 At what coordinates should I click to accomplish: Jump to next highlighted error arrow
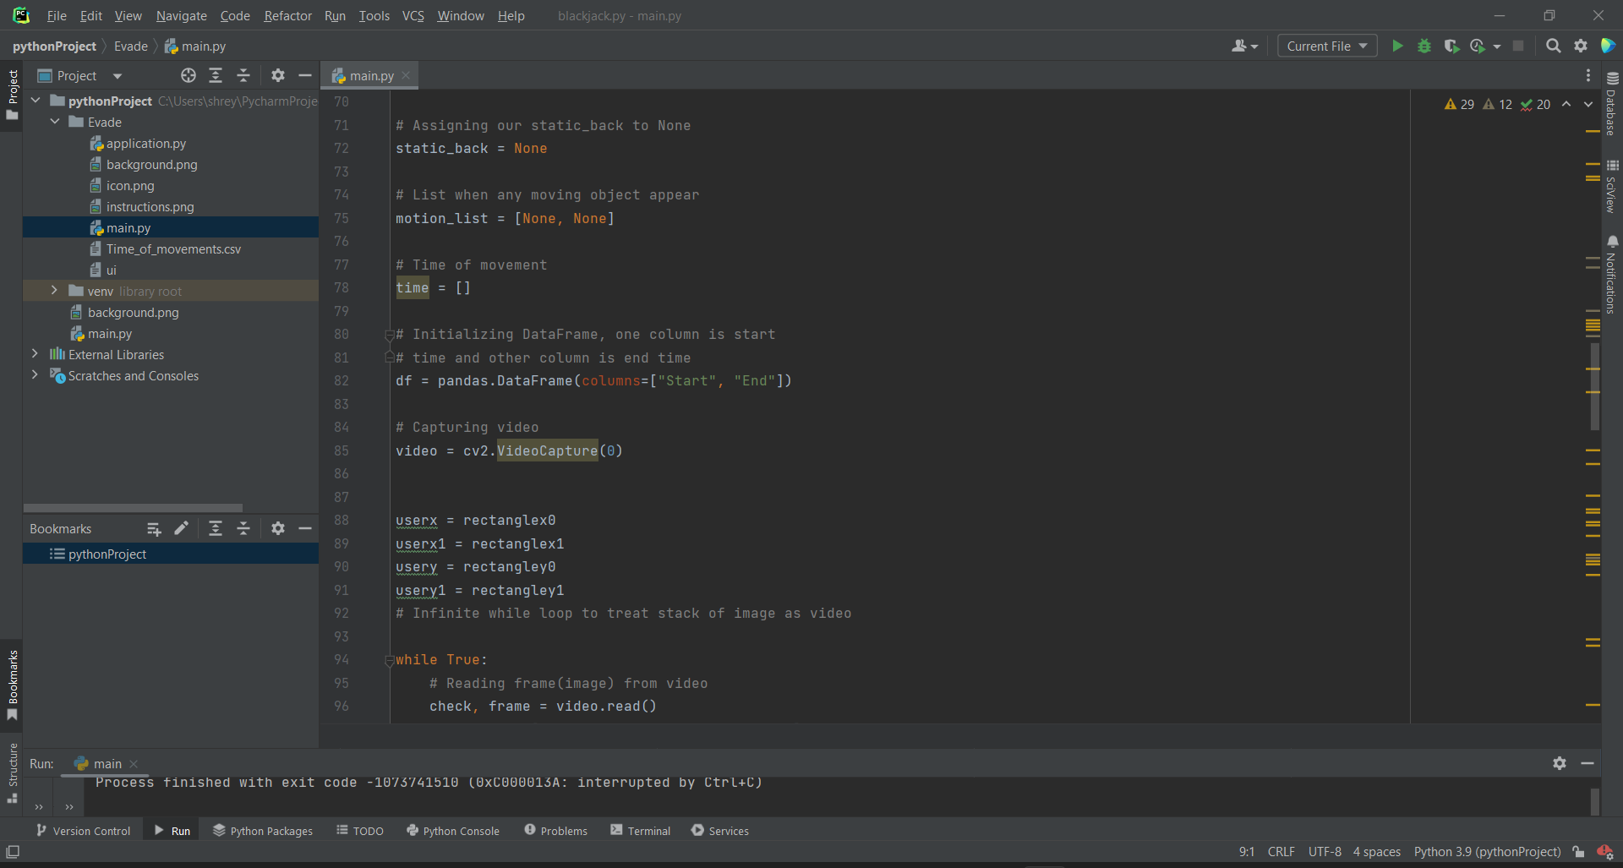coord(1588,105)
